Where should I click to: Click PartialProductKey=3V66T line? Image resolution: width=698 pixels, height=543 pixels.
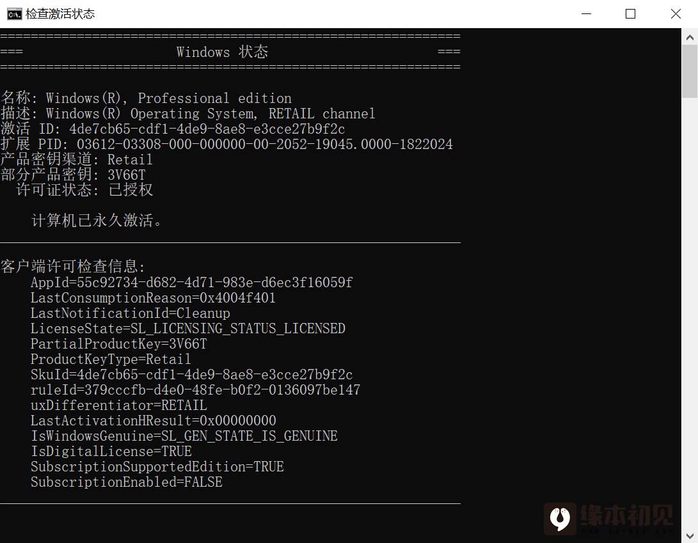[118, 343]
